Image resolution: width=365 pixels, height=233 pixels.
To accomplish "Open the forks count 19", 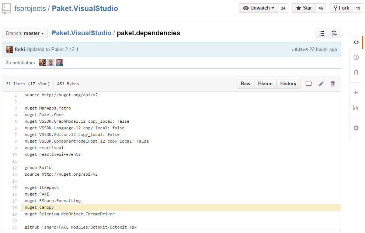I will tap(358, 8).
